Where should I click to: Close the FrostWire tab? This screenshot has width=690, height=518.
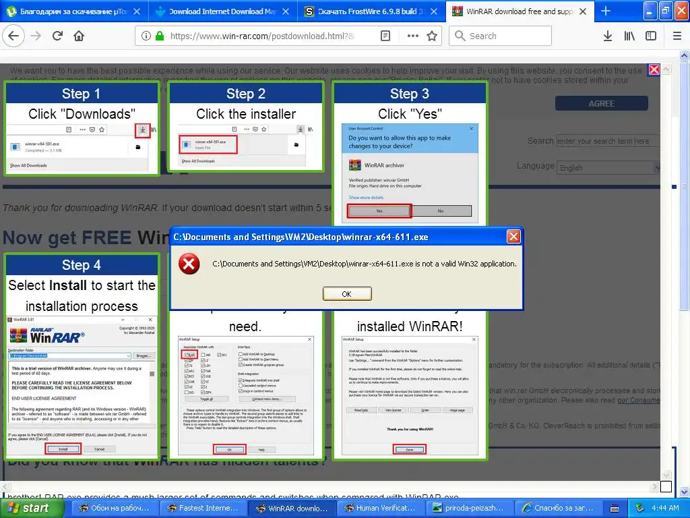[434, 11]
